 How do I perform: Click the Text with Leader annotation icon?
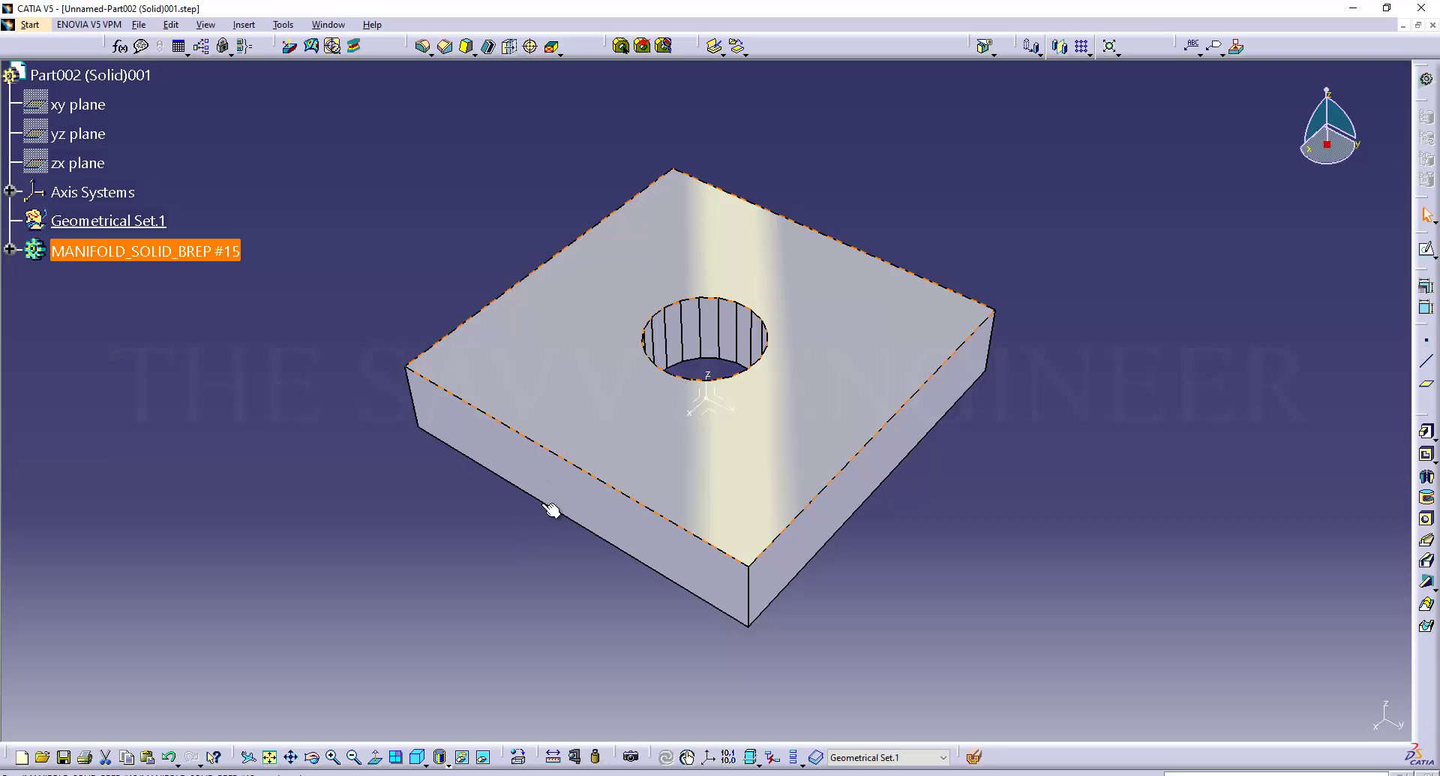click(x=1192, y=47)
